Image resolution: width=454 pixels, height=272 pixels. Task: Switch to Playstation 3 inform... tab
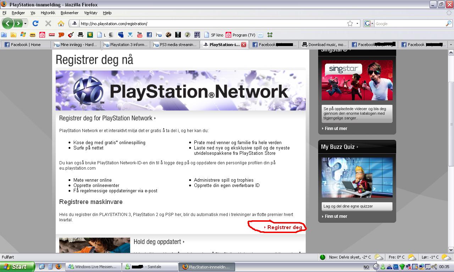point(125,45)
